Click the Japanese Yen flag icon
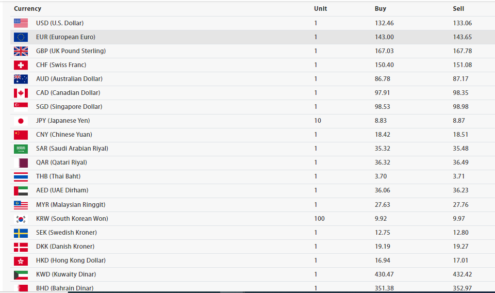This screenshot has height=293, width=495. point(21,121)
